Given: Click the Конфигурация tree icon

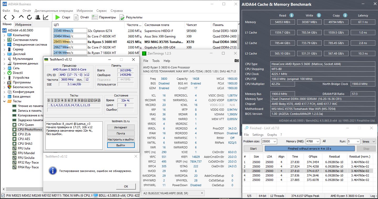Looking at the screenshot, I should click(10, 92).
